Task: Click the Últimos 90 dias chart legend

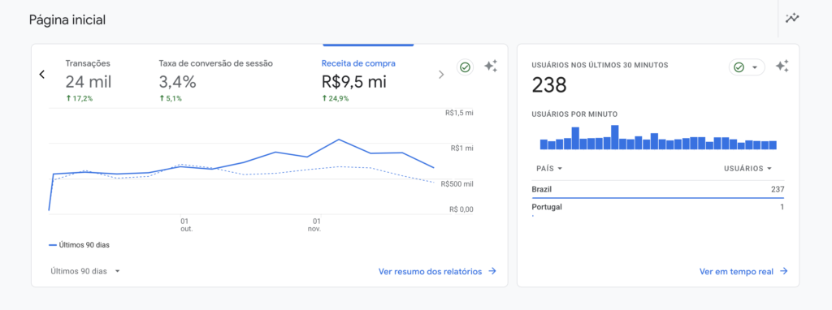Action: [79, 245]
